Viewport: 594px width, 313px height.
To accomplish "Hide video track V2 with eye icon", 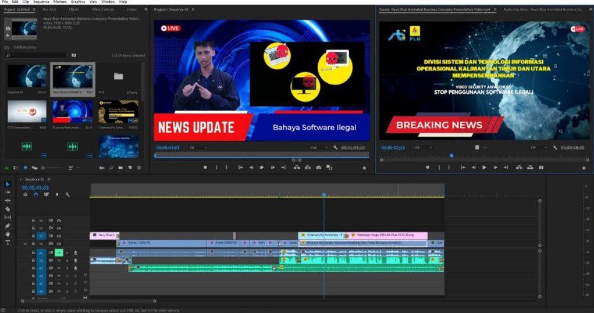I will [59, 236].
